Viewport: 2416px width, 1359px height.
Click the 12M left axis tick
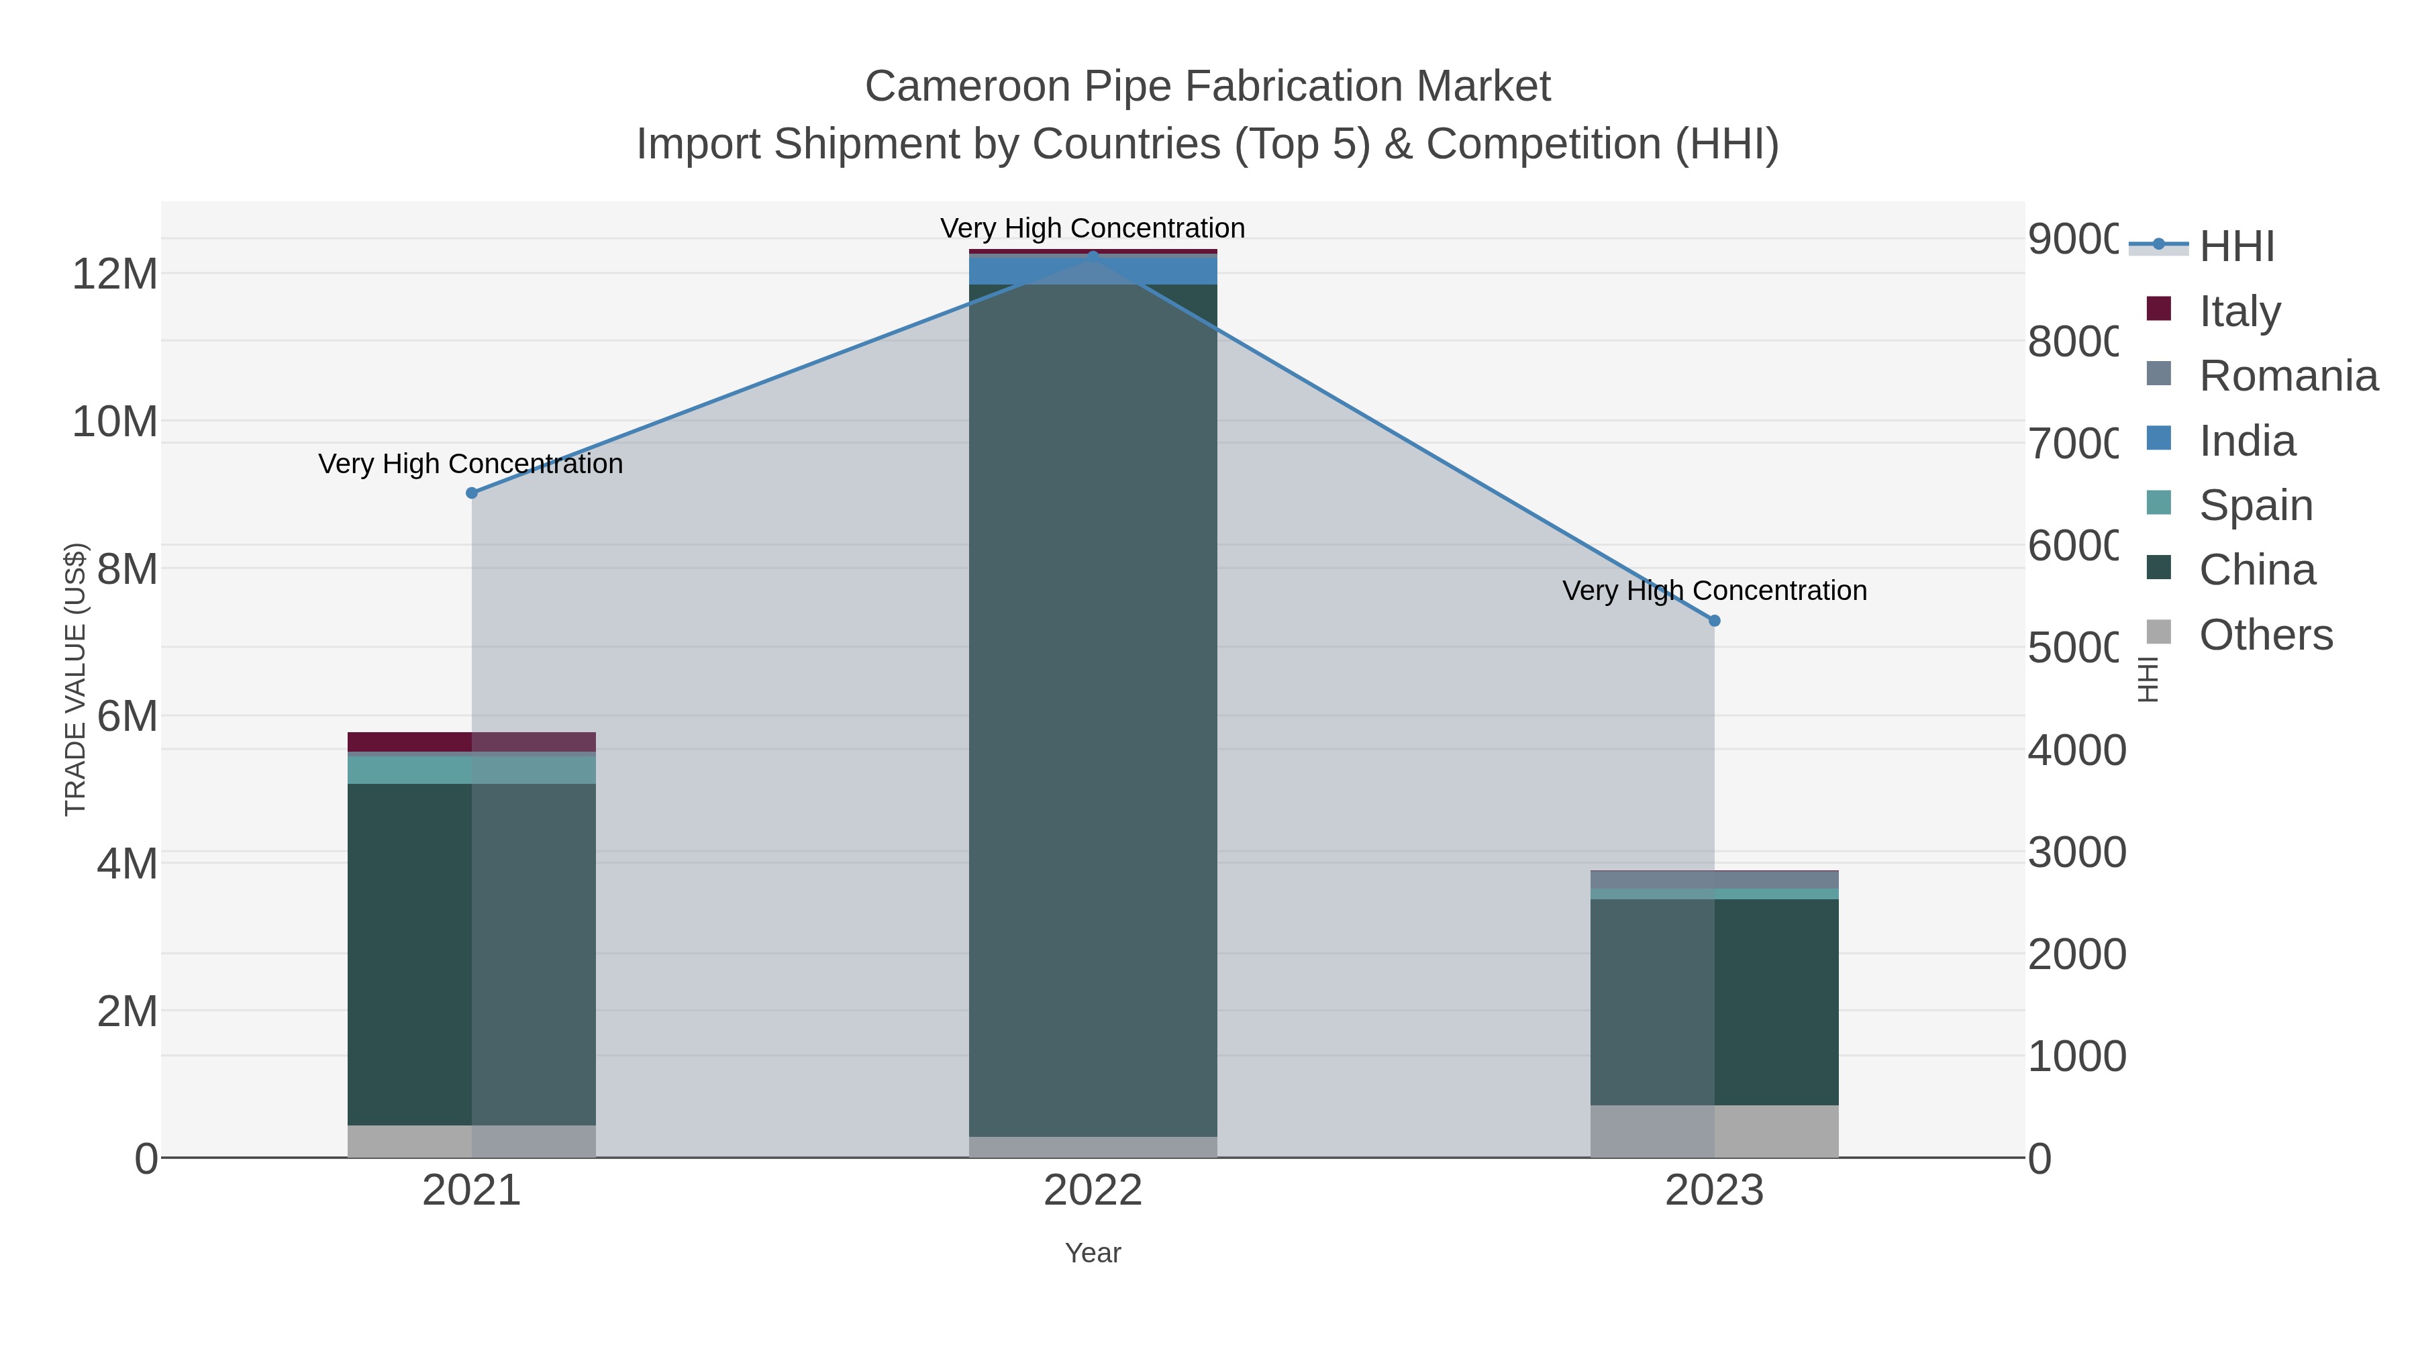coord(114,274)
